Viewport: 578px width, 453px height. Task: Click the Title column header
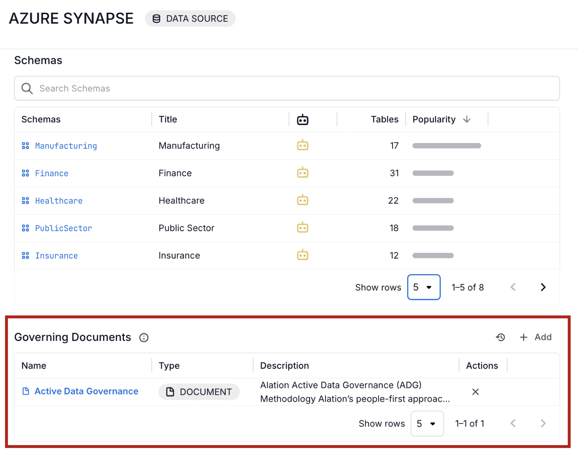click(168, 119)
